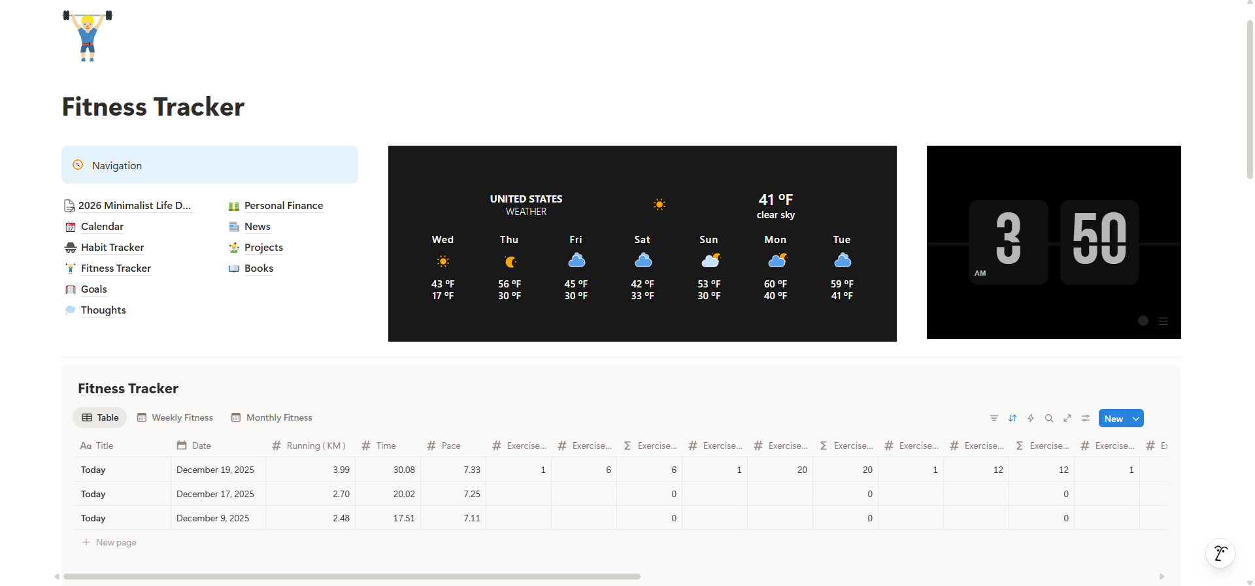Open the Goals page link
Viewport: 1255px width, 586px height.
(93, 289)
